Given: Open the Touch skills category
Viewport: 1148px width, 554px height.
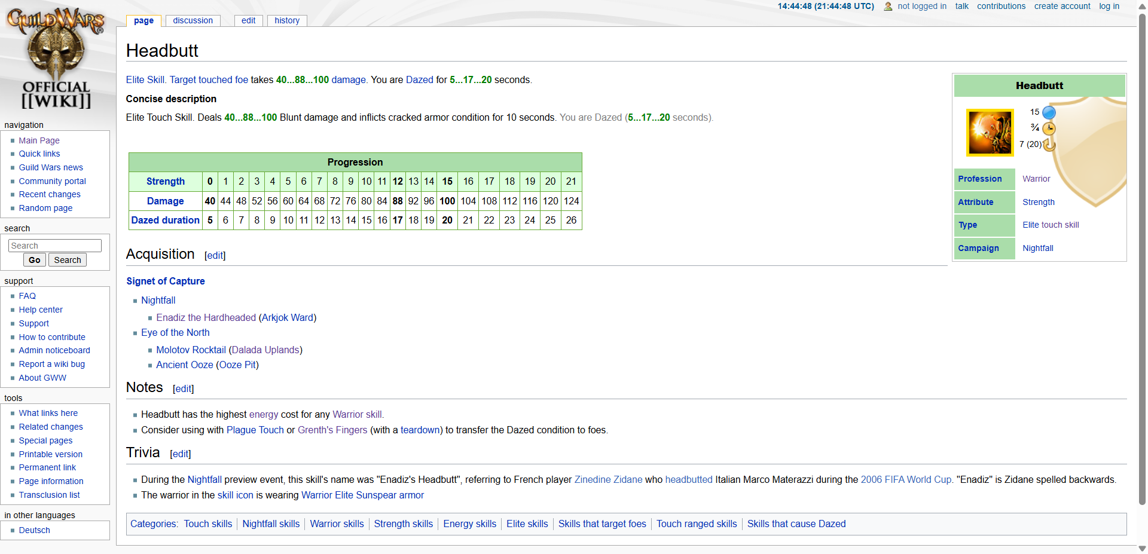Looking at the screenshot, I should click(207, 524).
